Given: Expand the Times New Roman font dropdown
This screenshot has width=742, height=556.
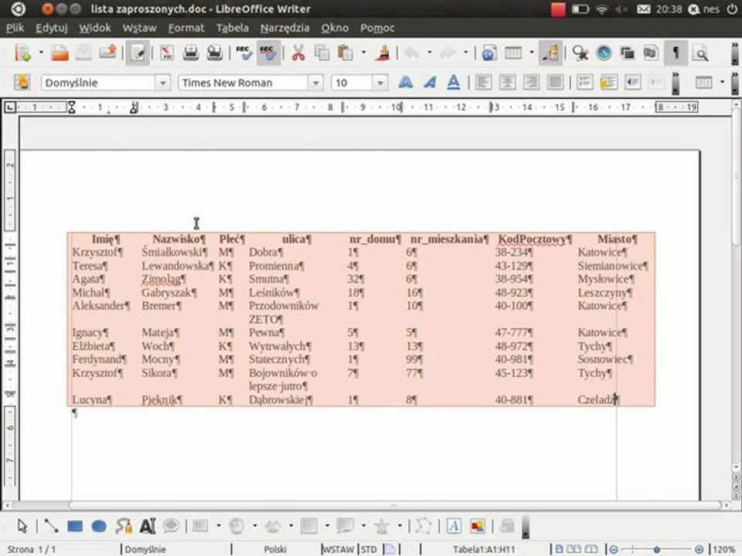Looking at the screenshot, I should (x=315, y=83).
